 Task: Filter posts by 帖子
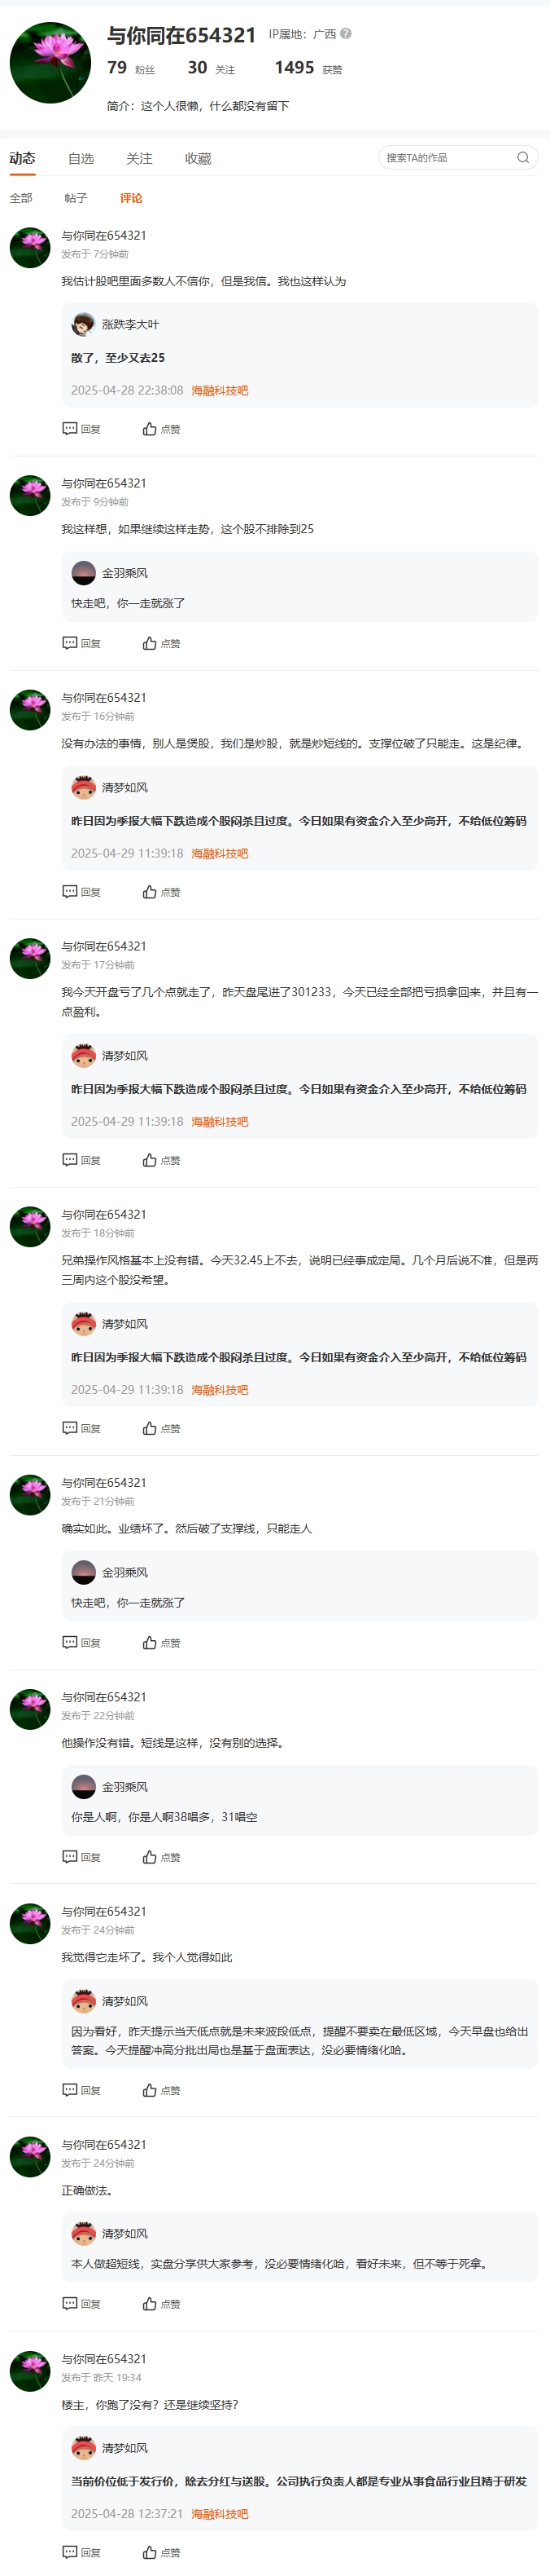(x=76, y=198)
